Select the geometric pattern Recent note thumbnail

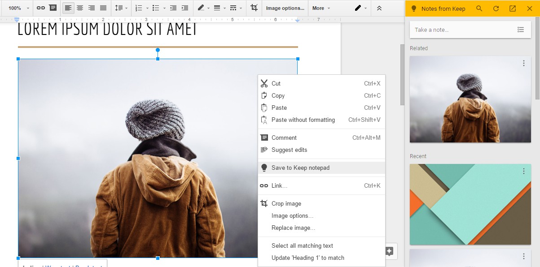(470, 204)
